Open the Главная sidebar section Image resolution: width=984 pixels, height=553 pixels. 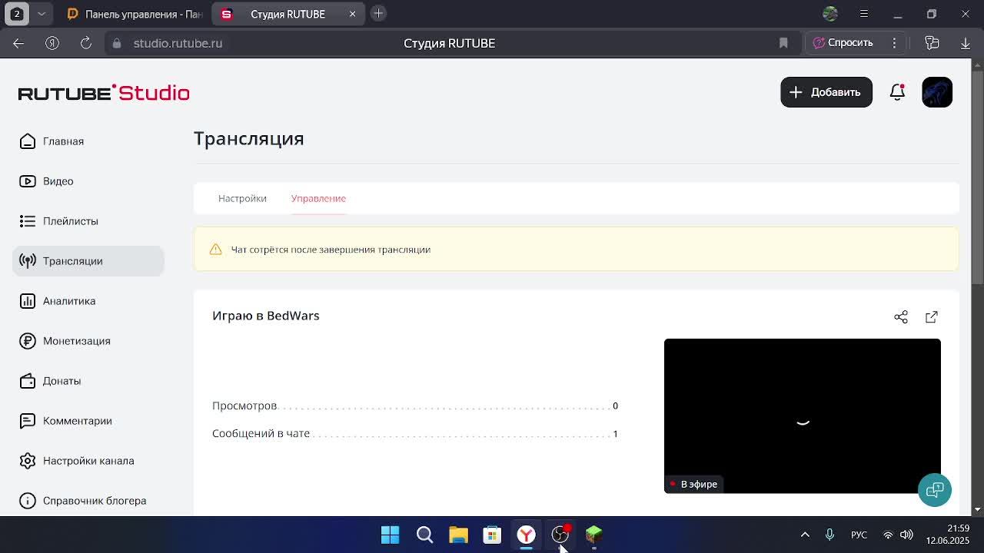click(x=88, y=141)
